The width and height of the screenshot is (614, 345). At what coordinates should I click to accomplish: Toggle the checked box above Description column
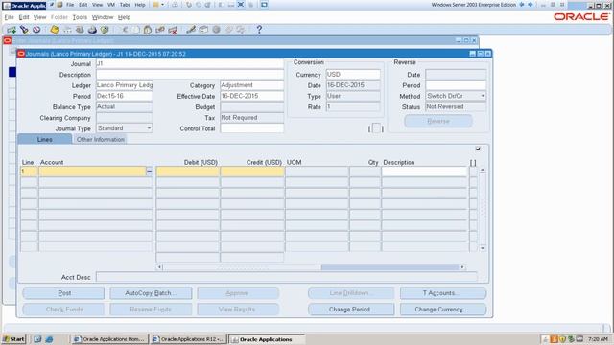pos(478,149)
